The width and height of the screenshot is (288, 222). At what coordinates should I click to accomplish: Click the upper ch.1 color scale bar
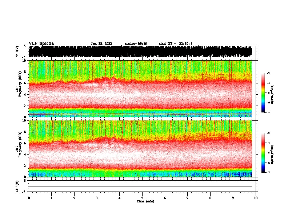263,93
